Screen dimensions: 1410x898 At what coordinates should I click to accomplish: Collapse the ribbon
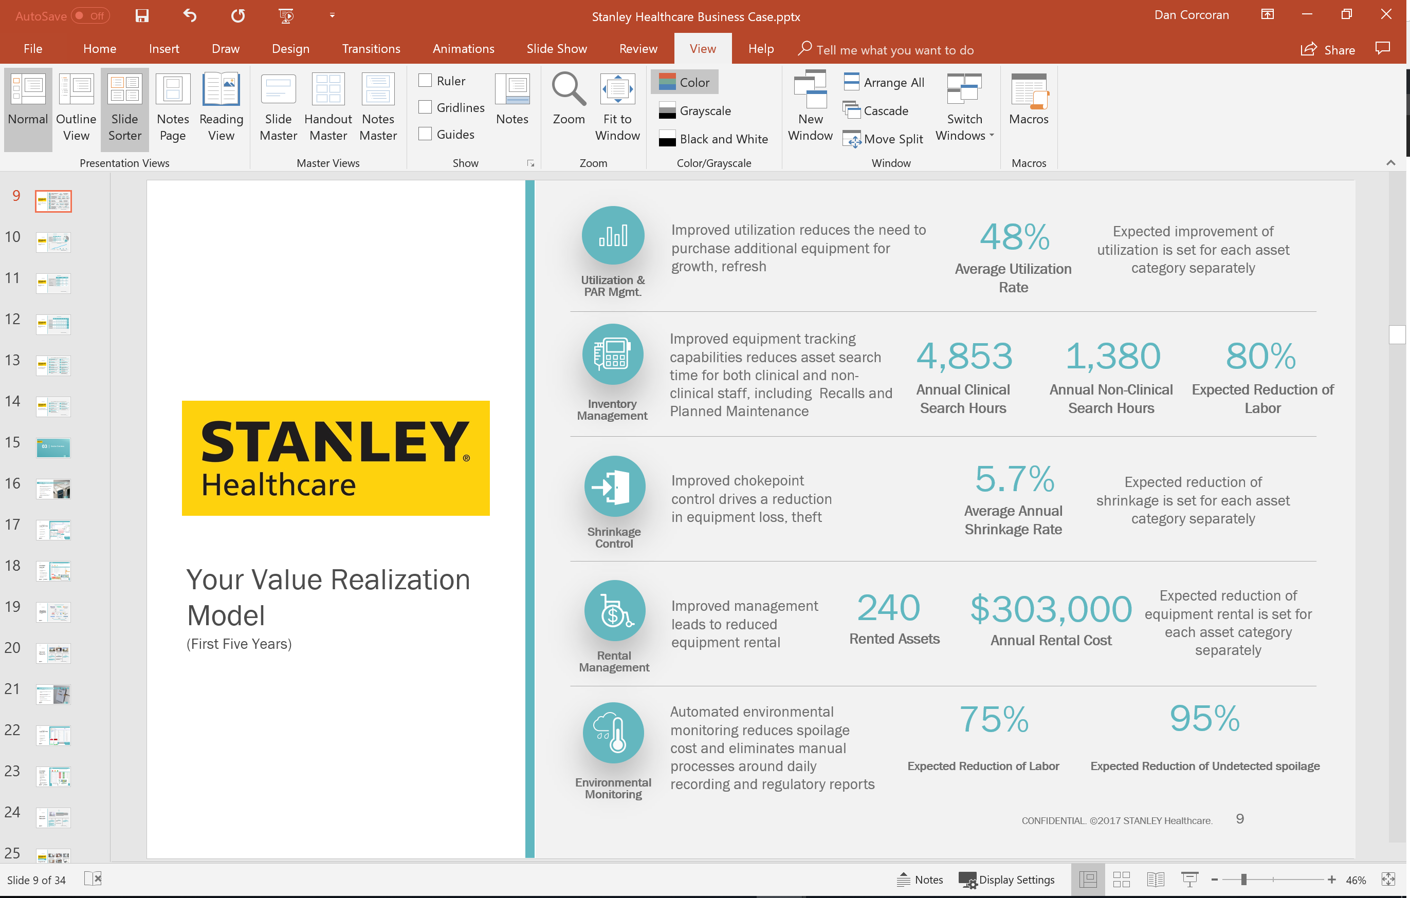pyautogui.click(x=1390, y=163)
